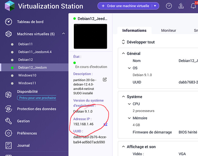This screenshot has width=198, height=156.
Task: Click the Tableau de bord gauge icon
Action: [9, 22]
